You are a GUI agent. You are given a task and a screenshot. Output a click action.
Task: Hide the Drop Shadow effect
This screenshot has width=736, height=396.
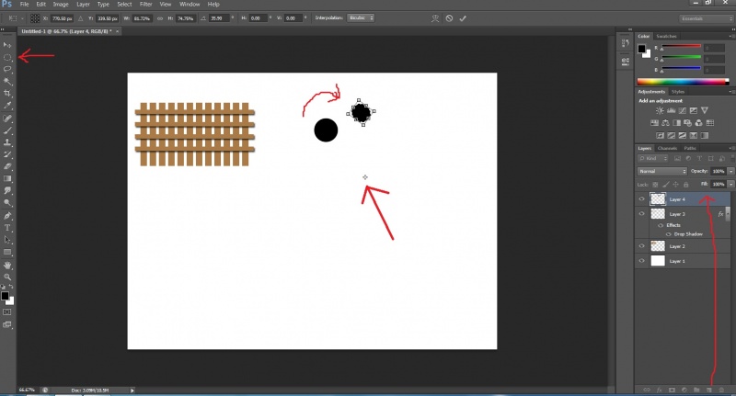669,234
